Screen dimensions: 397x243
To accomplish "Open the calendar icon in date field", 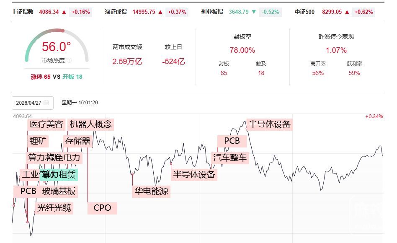I will click(x=46, y=103).
